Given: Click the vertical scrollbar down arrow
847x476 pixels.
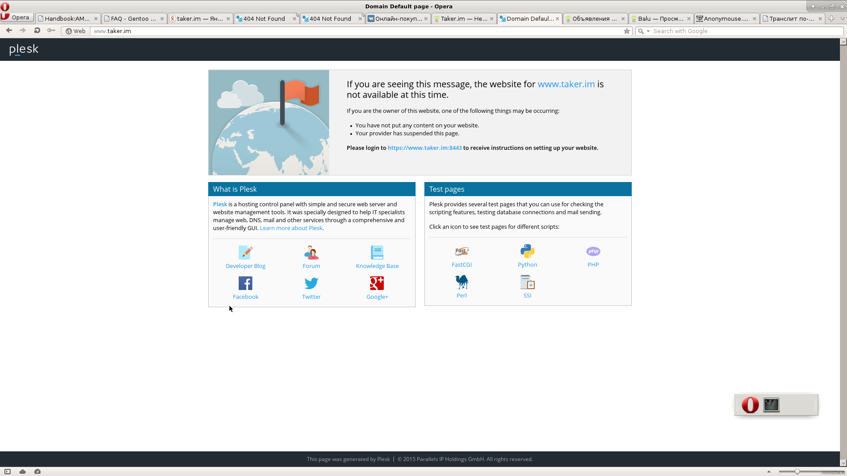Looking at the screenshot, I should [843, 463].
